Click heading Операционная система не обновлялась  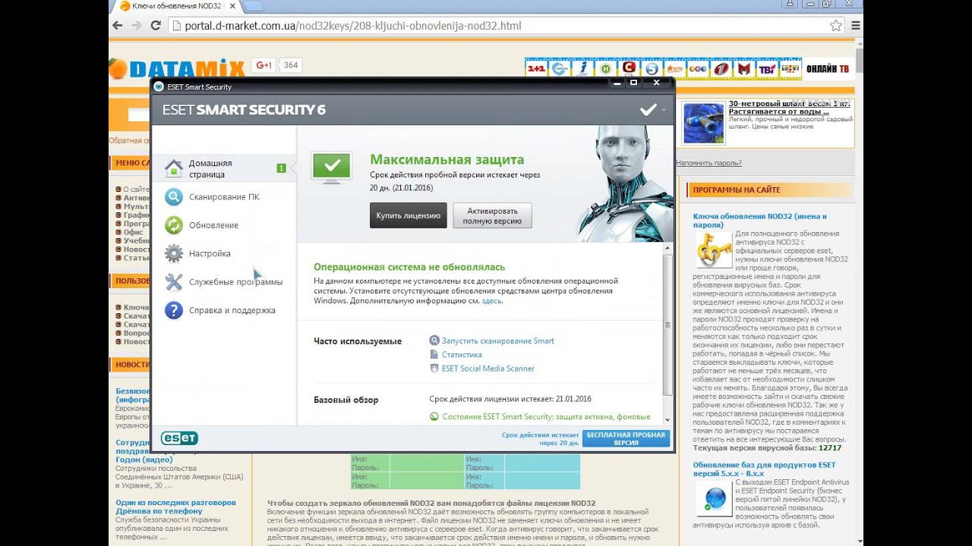(x=409, y=267)
